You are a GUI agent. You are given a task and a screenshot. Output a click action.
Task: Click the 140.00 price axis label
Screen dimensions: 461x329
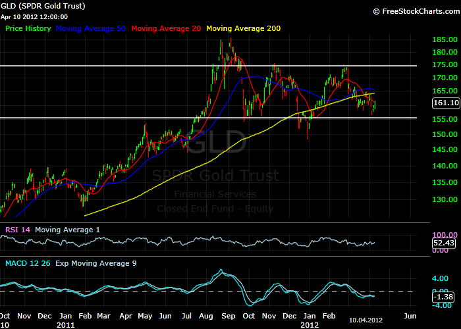pos(445,166)
